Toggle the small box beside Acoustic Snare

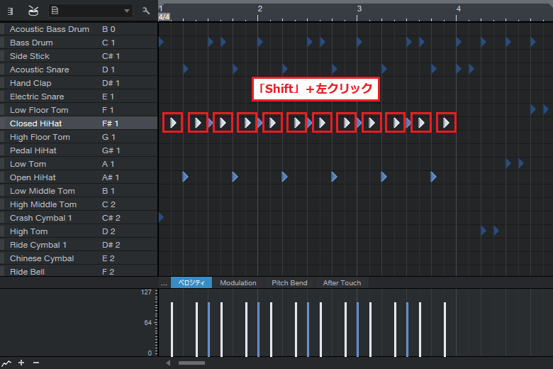point(2,70)
